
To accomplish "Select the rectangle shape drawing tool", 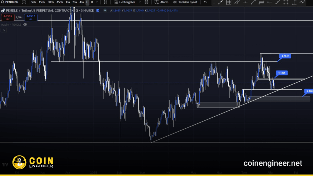I will (x=286, y=2).
